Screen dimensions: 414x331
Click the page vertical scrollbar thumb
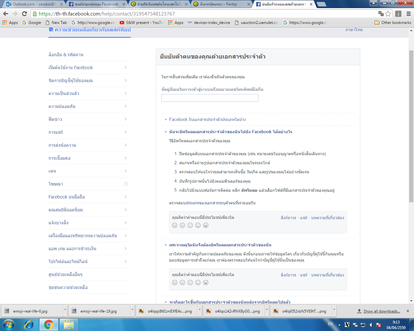[411, 126]
